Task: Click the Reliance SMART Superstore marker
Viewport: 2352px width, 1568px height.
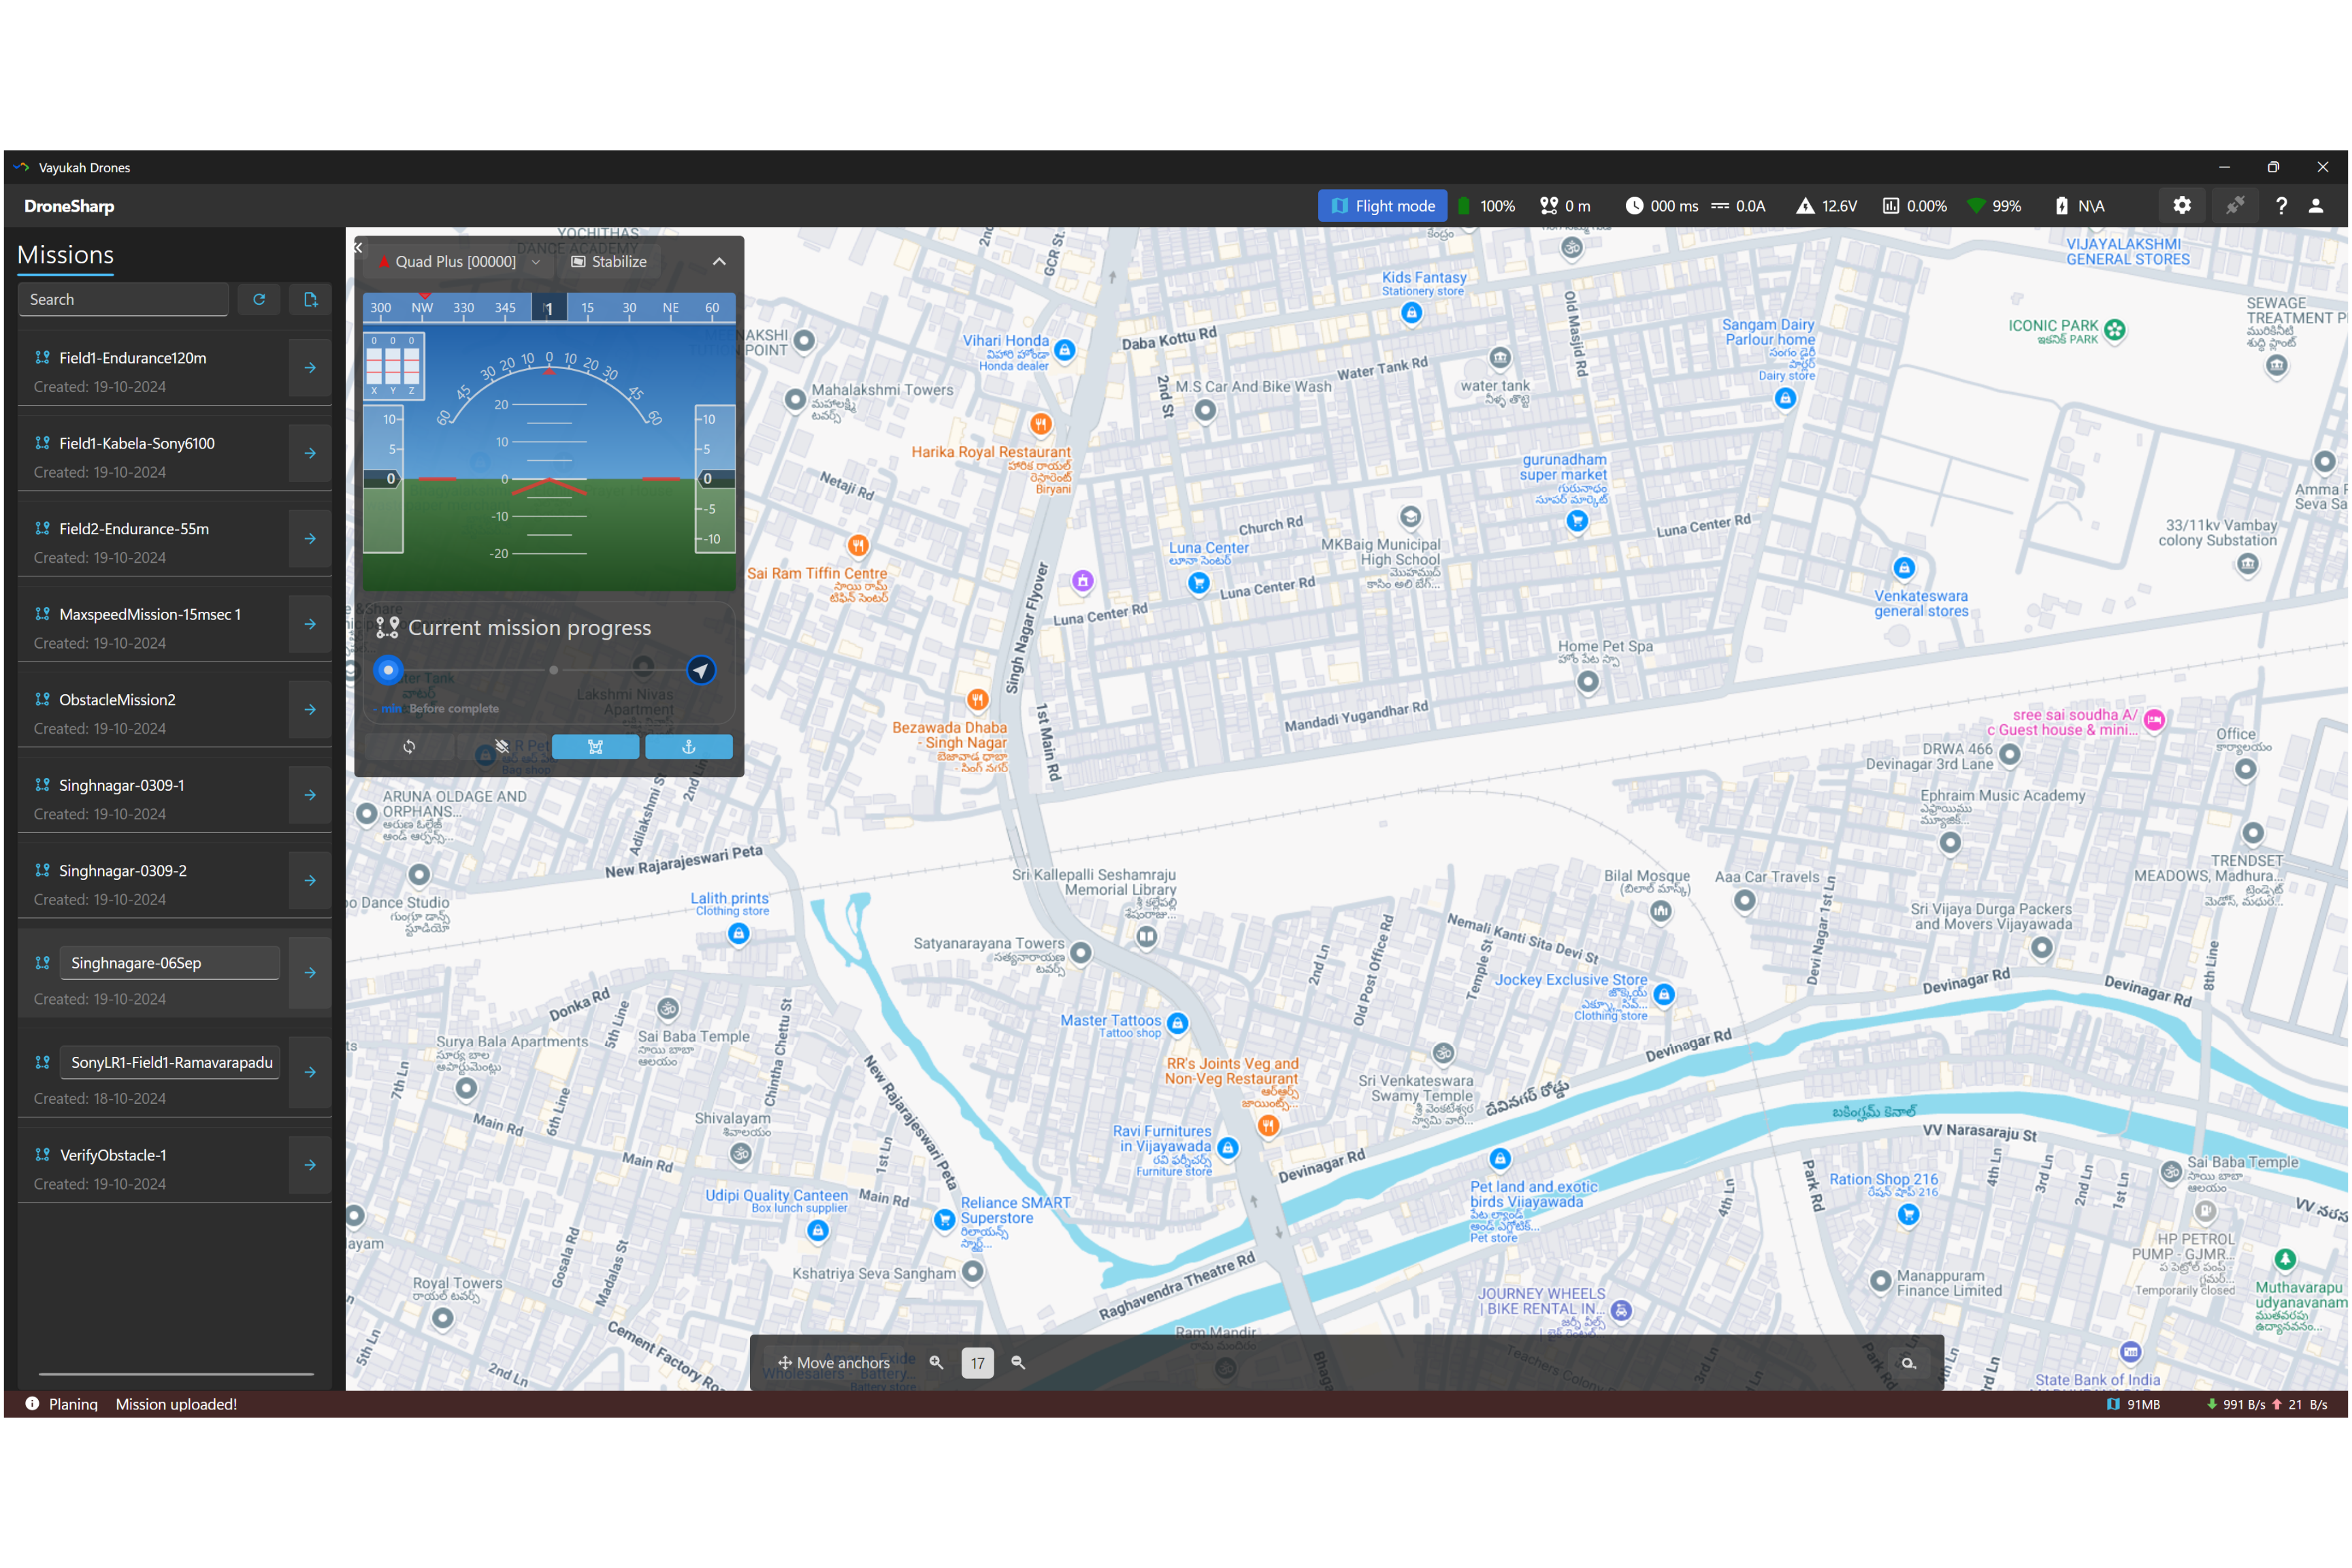Action: [x=945, y=1220]
